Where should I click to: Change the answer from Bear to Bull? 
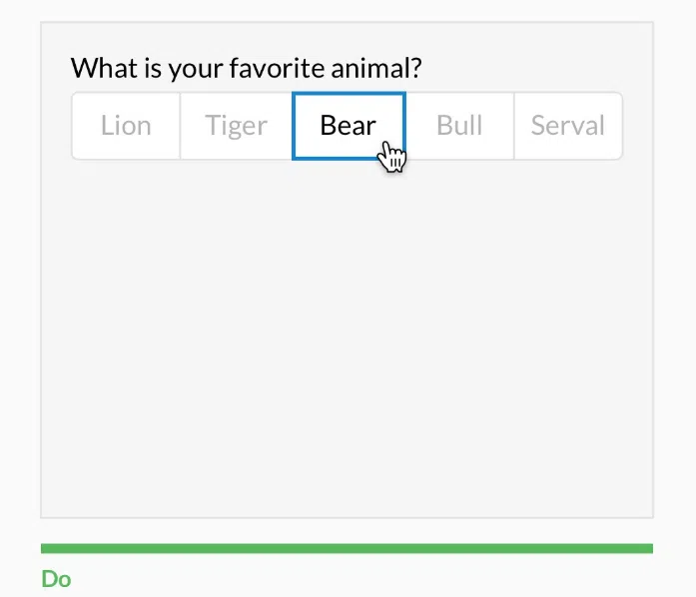pos(459,126)
